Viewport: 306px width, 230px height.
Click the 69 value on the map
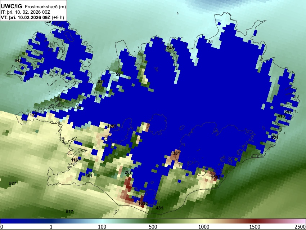tap(79, 107)
